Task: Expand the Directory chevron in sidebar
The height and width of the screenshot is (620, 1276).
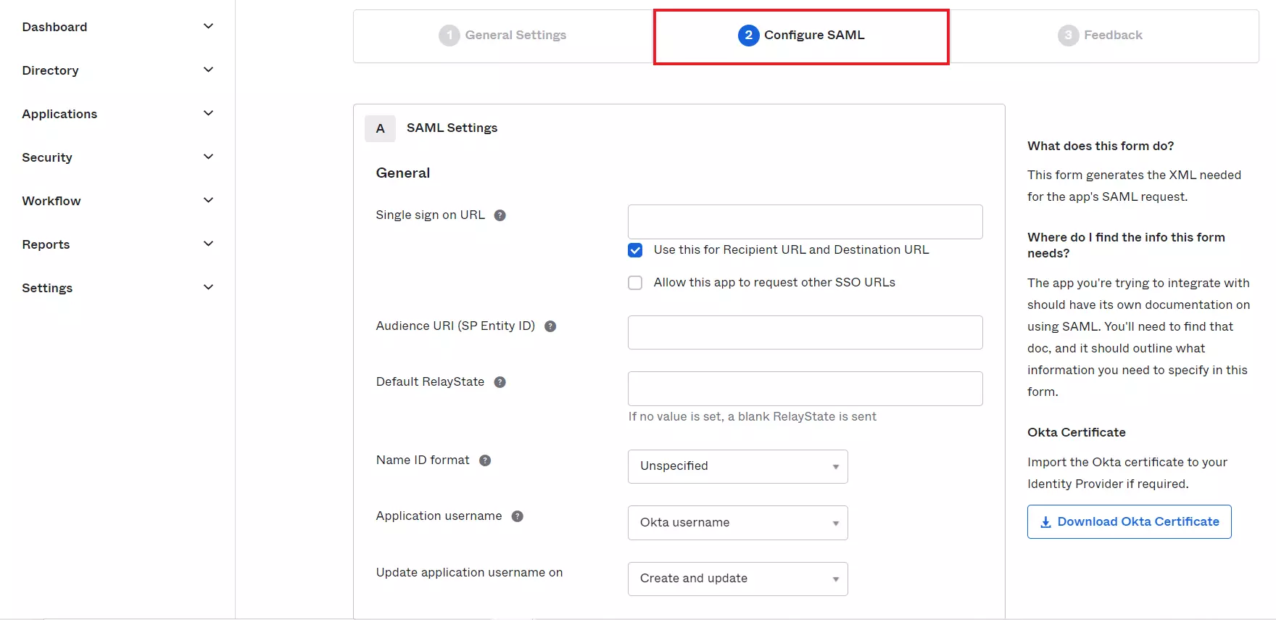Action: 208,70
